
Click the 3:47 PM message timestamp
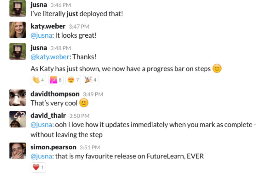click(x=79, y=27)
